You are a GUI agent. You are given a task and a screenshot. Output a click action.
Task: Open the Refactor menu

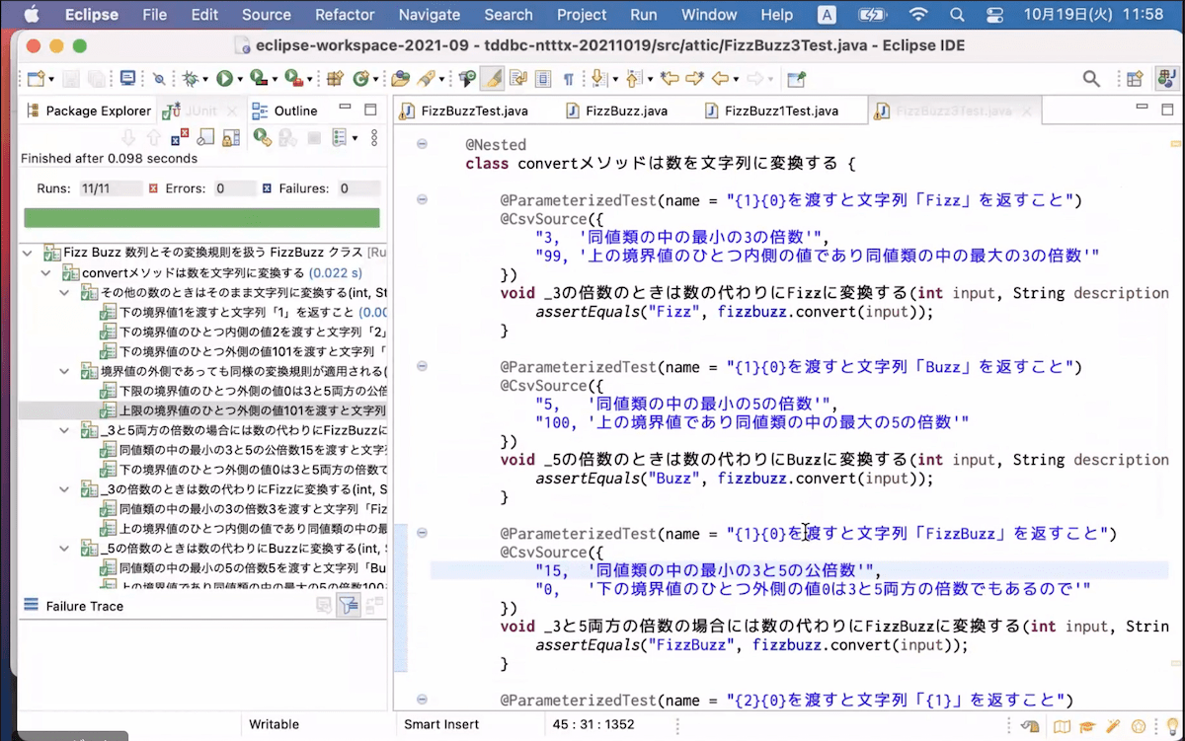[x=345, y=15]
